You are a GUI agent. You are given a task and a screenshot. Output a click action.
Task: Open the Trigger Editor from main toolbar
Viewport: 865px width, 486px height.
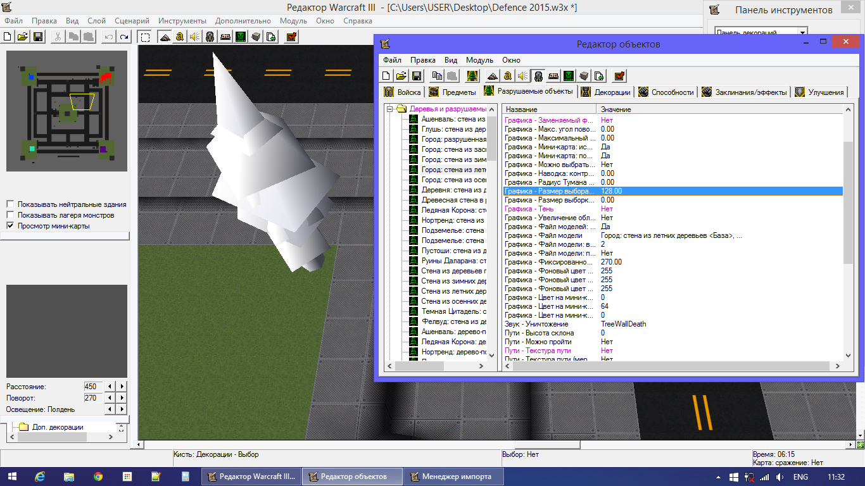coord(180,37)
